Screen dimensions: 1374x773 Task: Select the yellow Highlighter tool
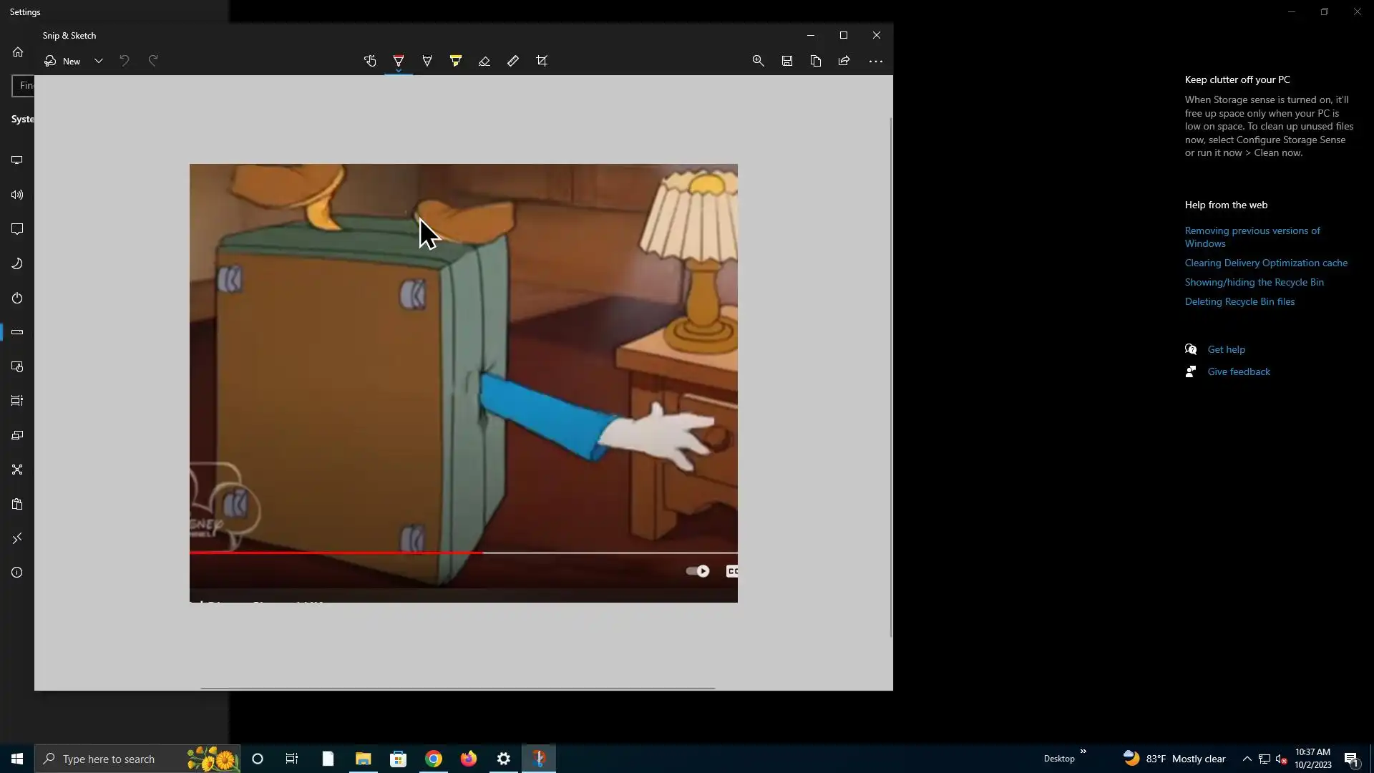point(456,61)
